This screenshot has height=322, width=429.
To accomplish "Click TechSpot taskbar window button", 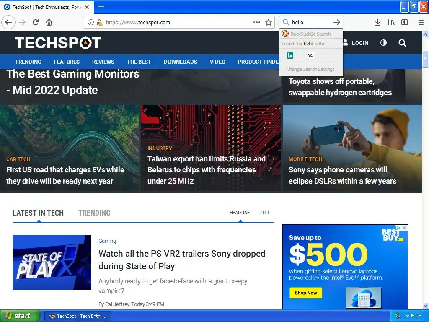I will tap(78, 316).
